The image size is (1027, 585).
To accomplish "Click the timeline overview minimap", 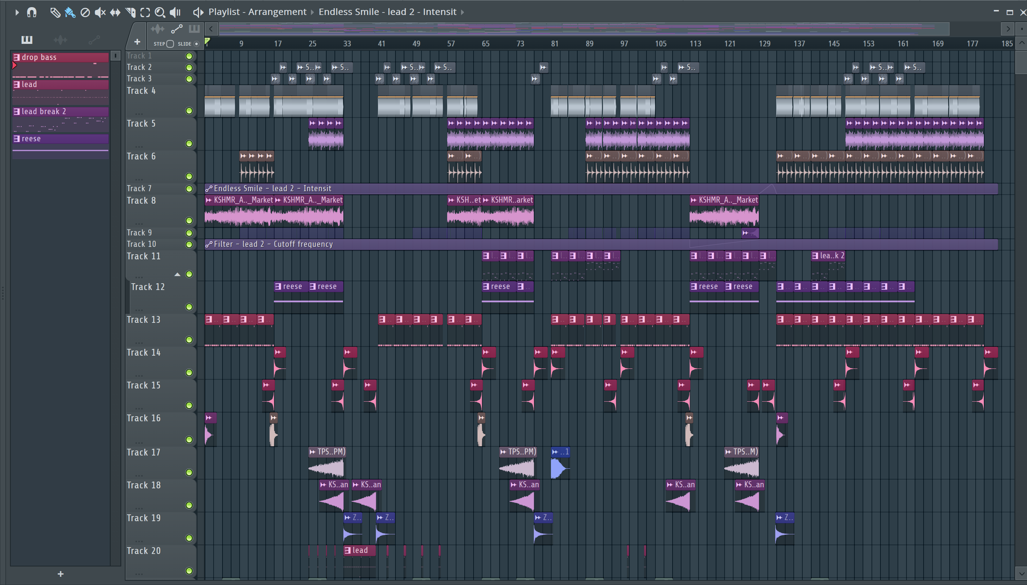I will pyautogui.click(x=584, y=29).
